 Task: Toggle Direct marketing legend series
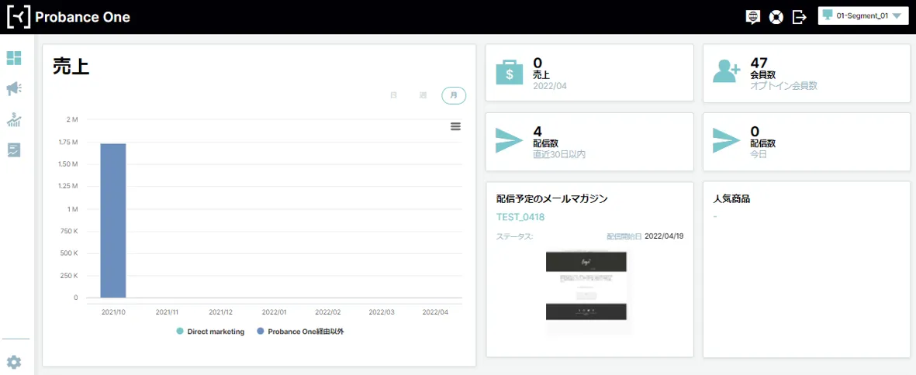point(210,332)
